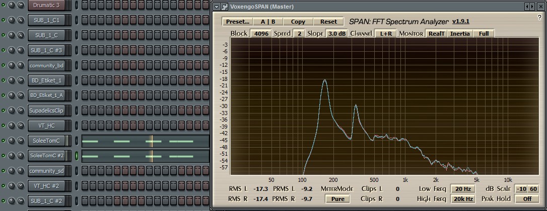Open the SoleeTomC #2 channel button

[x=46, y=156]
